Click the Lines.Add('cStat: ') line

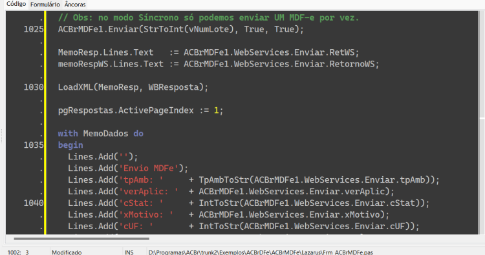coord(249,203)
